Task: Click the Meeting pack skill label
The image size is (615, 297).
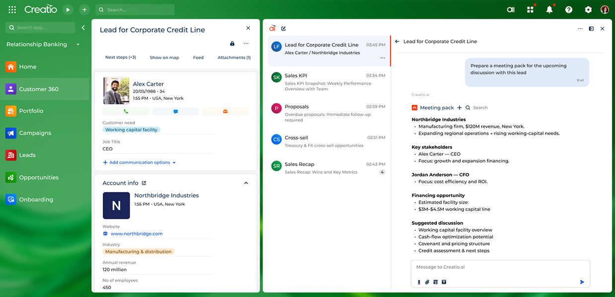Action: (x=437, y=107)
